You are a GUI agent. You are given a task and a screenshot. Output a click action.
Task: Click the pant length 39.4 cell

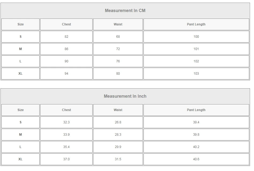tap(196, 122)
